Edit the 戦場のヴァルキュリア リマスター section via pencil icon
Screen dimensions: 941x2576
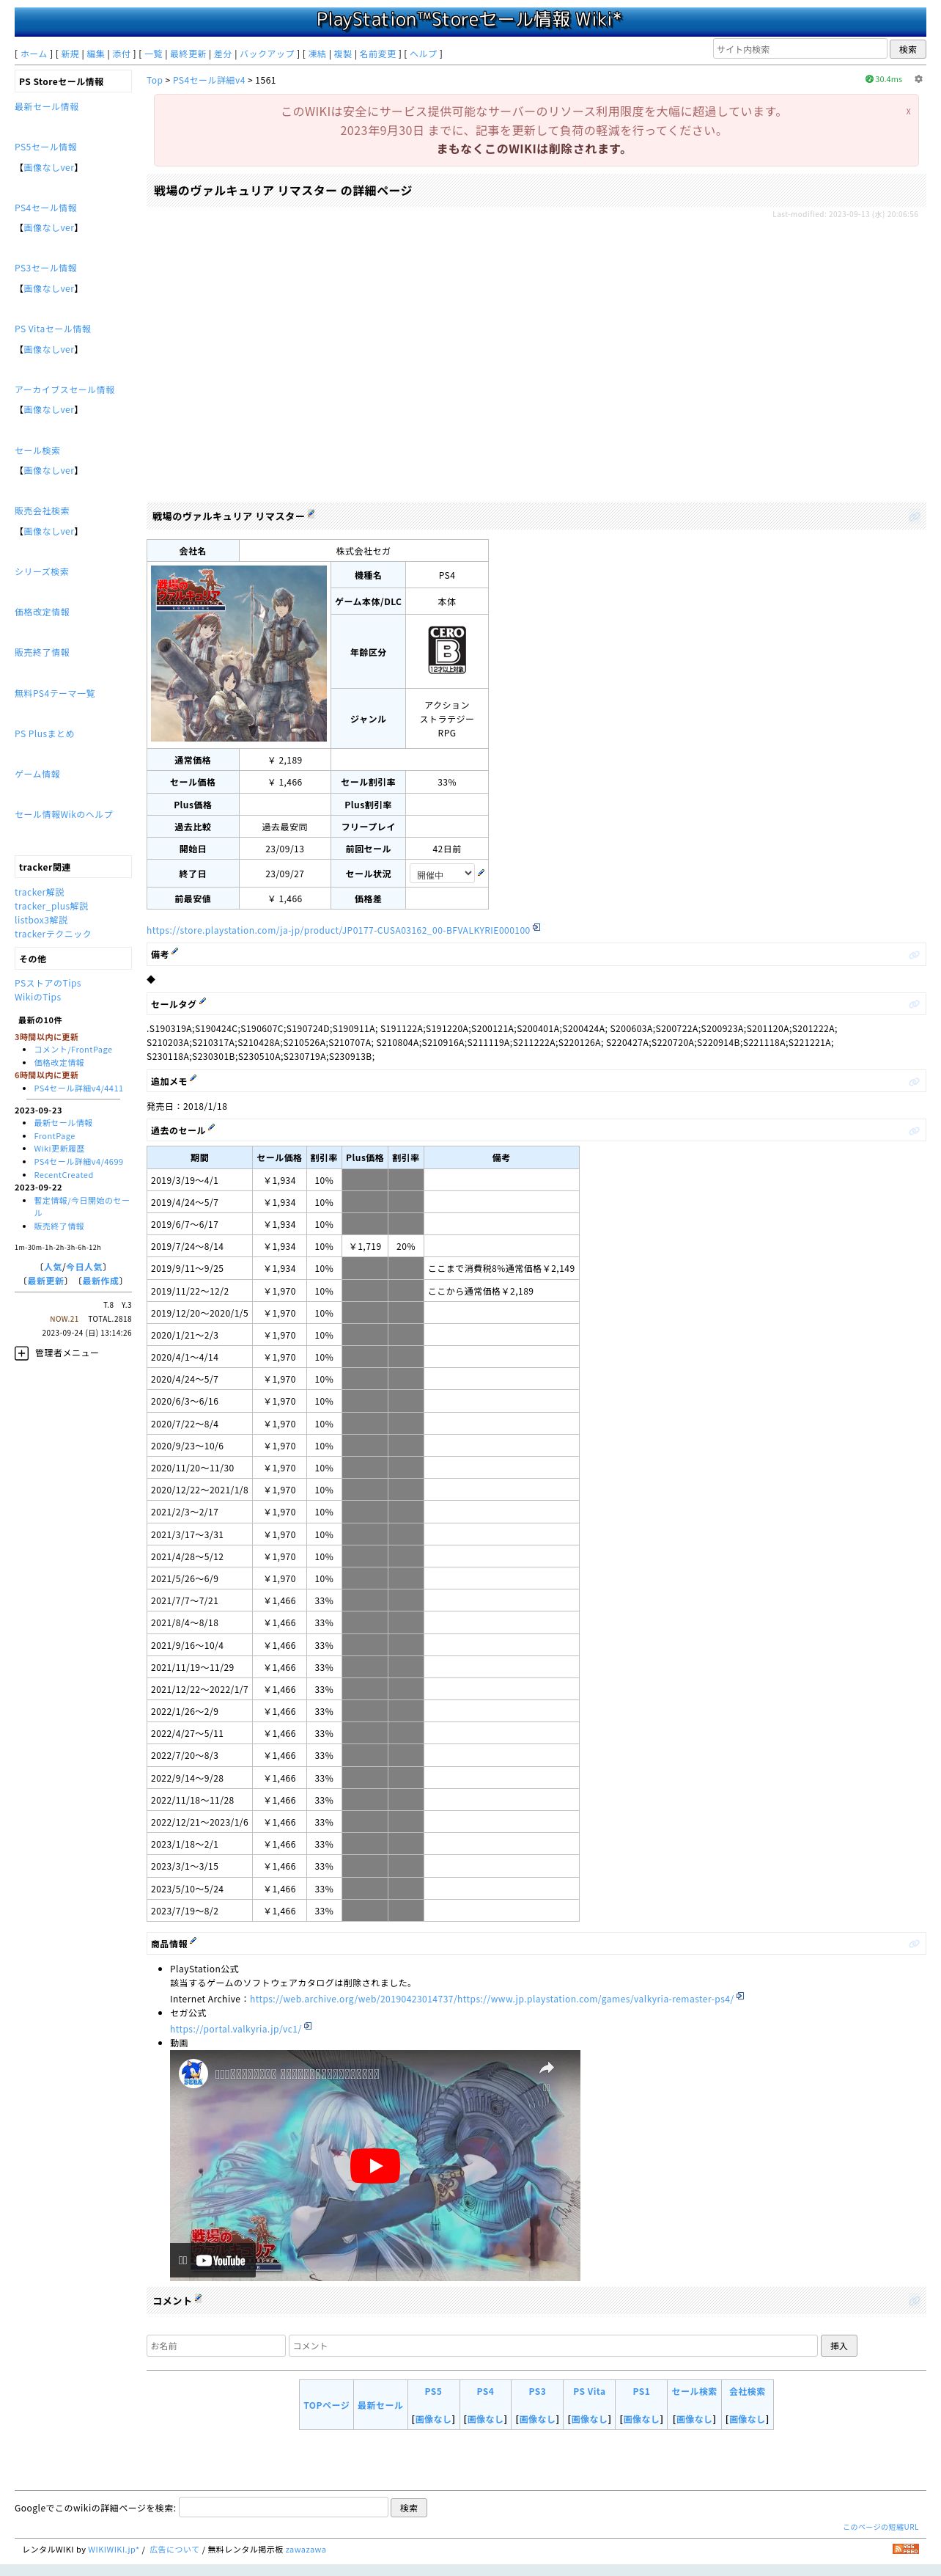(x=311, y=513)
